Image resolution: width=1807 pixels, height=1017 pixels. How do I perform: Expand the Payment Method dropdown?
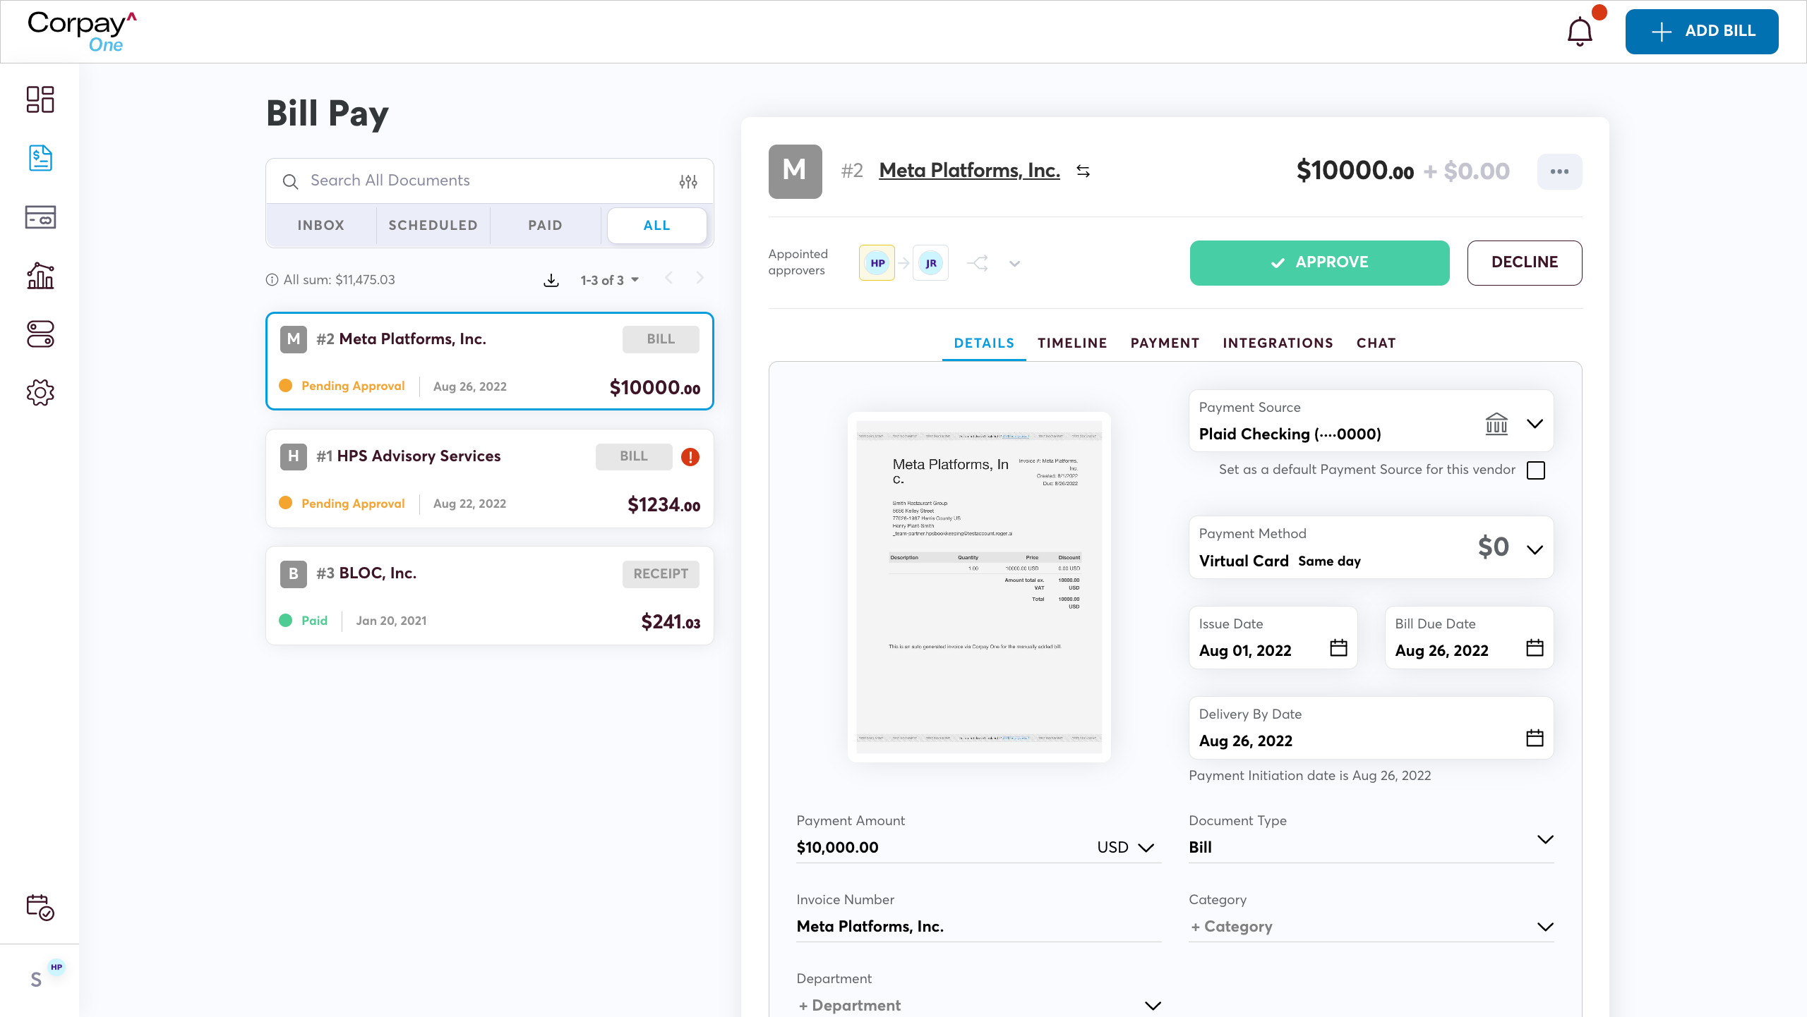1535,549
